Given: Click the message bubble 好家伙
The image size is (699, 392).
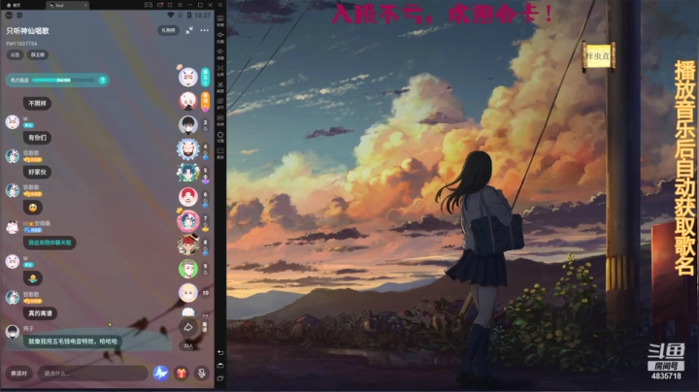Looking at the screenshot, I should click(x=37, y=172).
